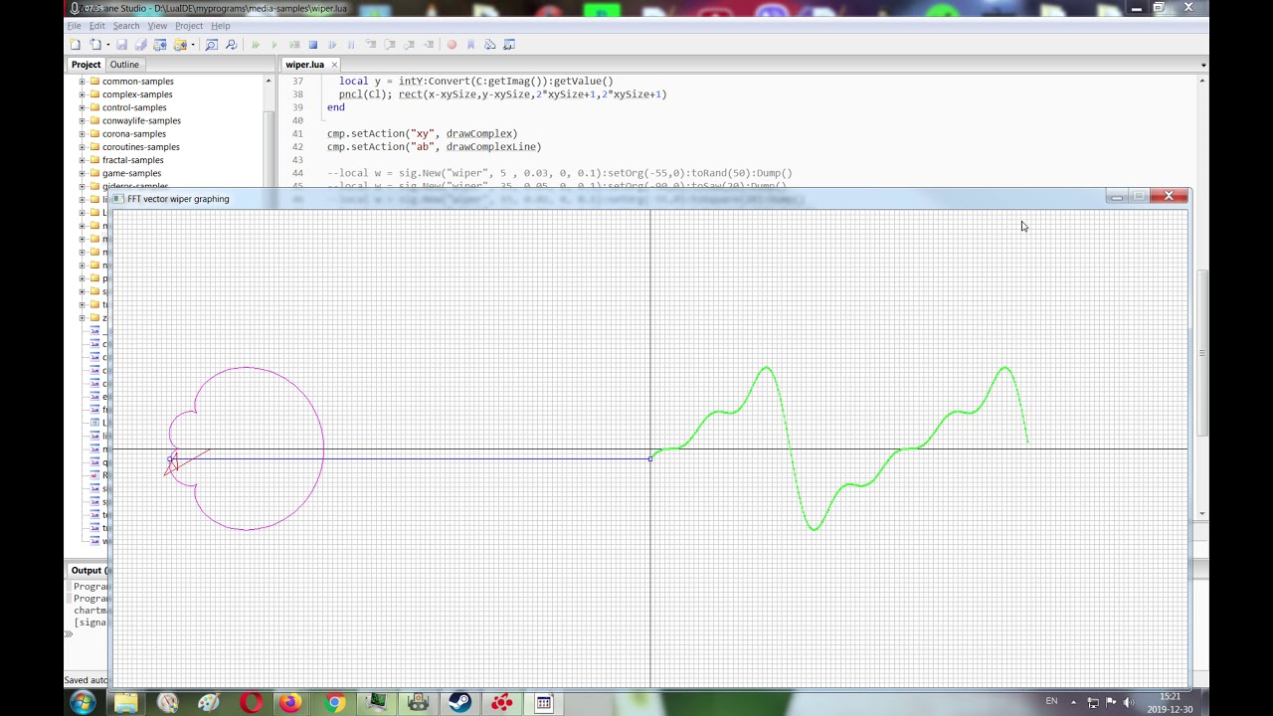Click the Run to Cursor toolbar icon
This screenshot has height=716, width=1273.
coord(429,45)
